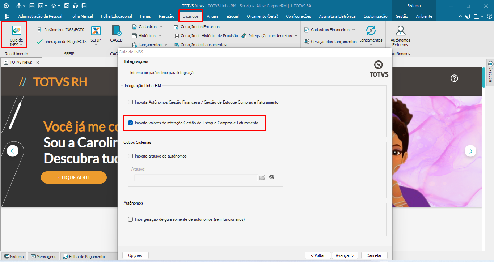Open Assinatura Eletrônica tab
The height and width of the screenshot is (262, 494).
(337, 16)
